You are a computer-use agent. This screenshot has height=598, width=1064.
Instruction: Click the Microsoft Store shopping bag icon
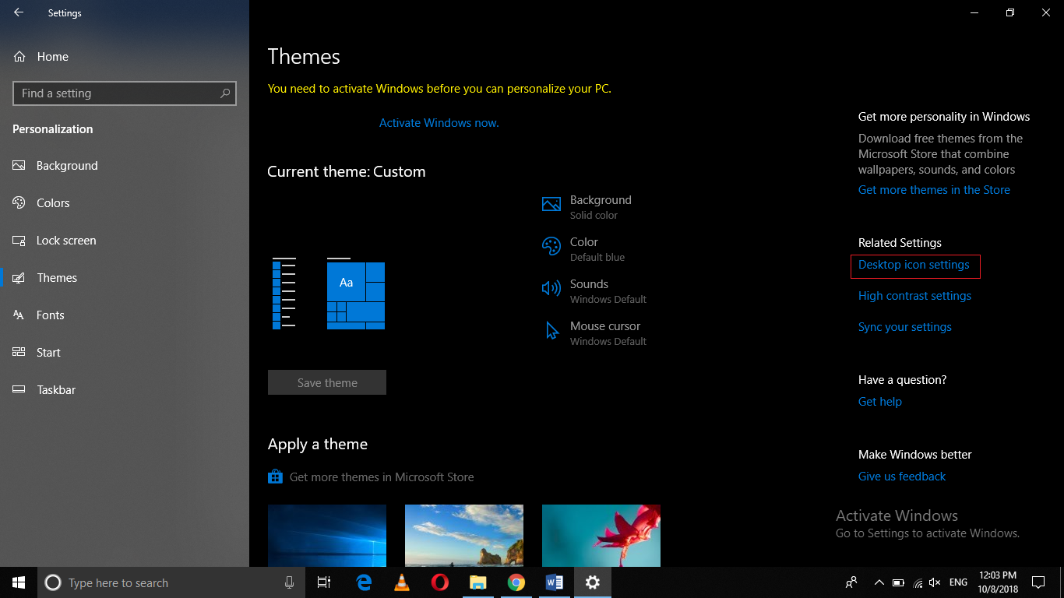(x=275, y=475)
